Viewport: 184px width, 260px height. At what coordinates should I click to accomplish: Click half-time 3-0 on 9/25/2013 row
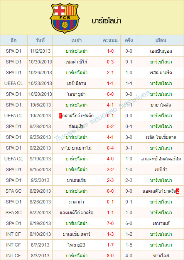(129, 137)
